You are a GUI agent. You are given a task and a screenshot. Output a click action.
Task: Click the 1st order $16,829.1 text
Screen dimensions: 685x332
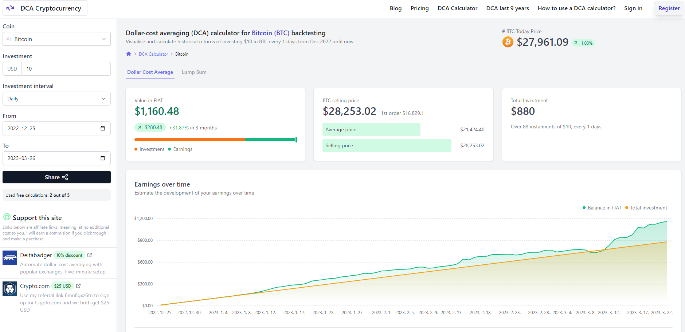coord(402,113)
